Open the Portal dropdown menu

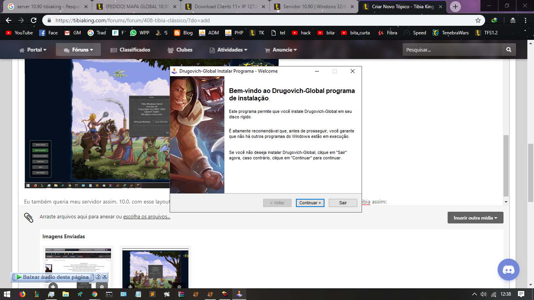pos(33,50)
